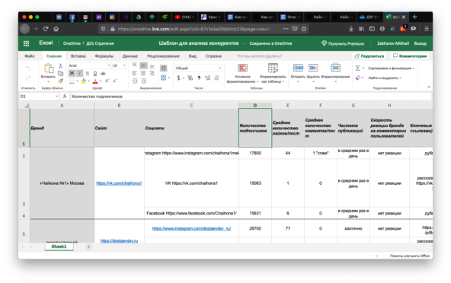Click the Insert cells (Вставить) icon
This screenshot has width=451, height=283.
pos(298,68)
